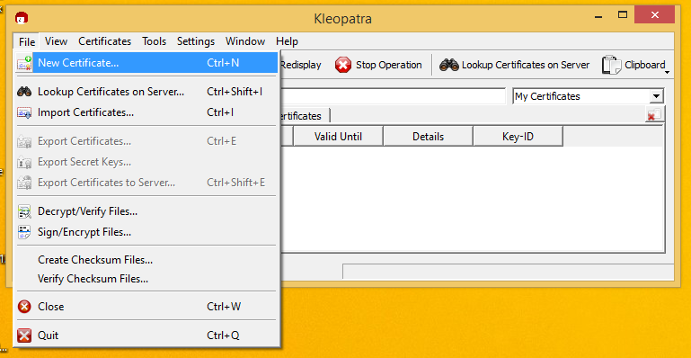Click the Details column header

pyautogui.click(x=428, y=137)
